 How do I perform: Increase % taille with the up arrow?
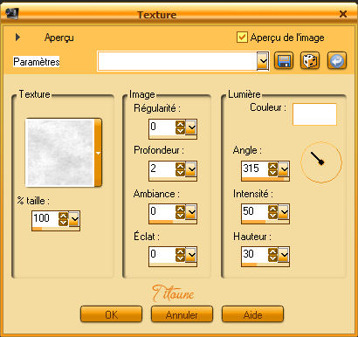coord(63,216)
